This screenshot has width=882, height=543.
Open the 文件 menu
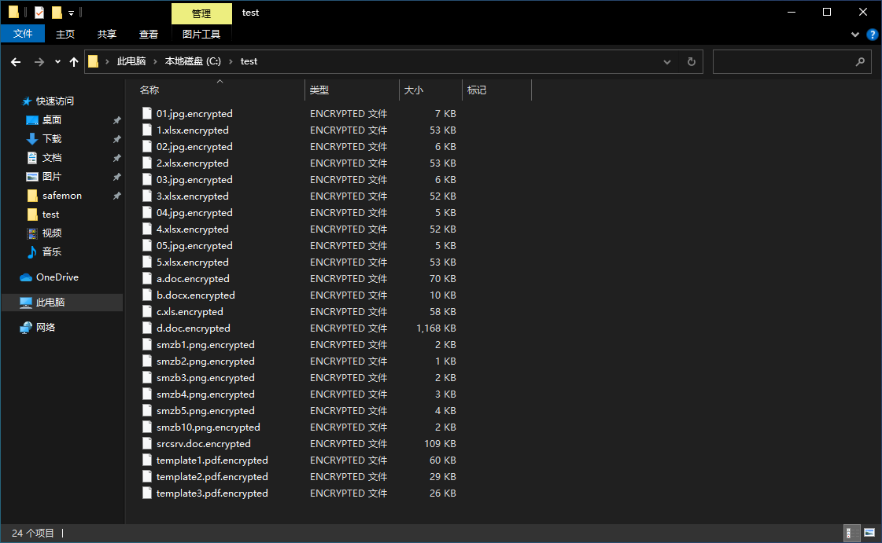click(x=23, y=34)
